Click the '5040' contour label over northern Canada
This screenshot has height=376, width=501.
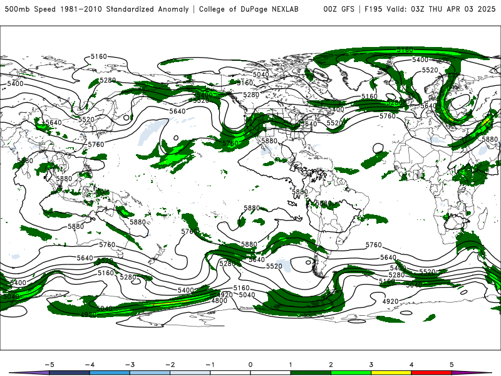point(261,75)
